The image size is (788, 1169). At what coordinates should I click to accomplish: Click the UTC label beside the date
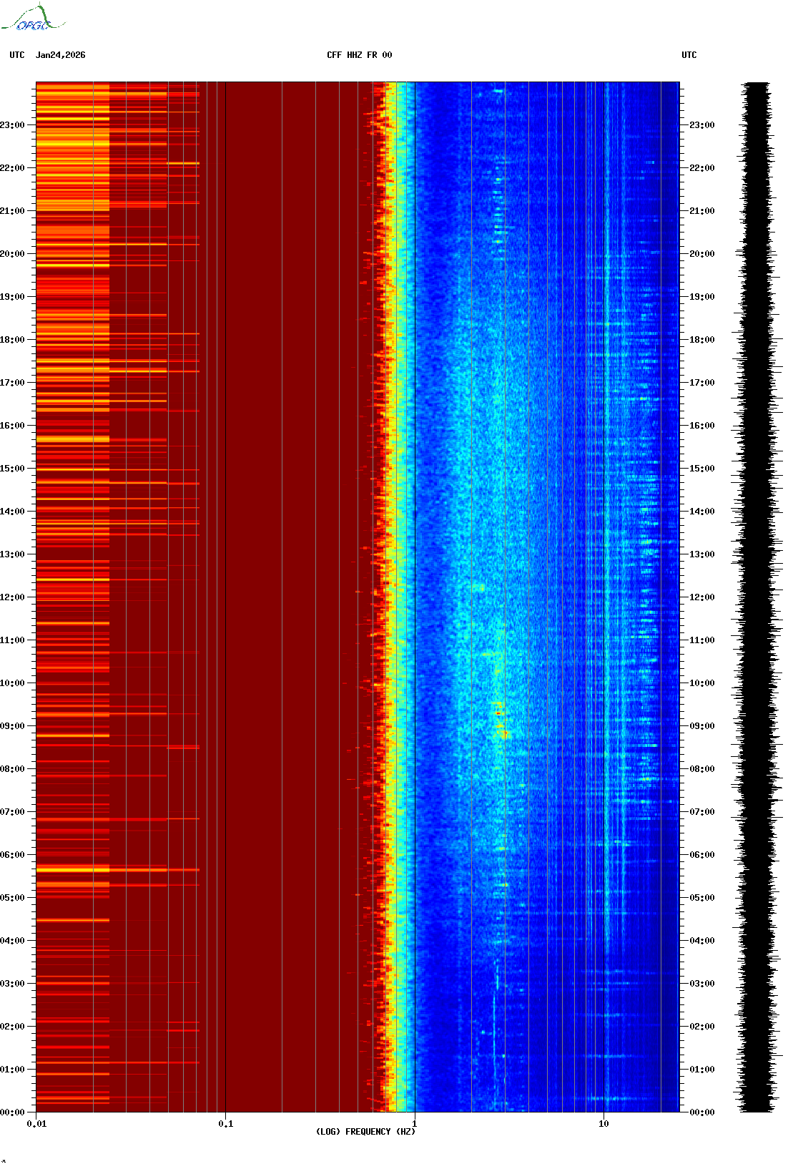(x=17, y=55)
